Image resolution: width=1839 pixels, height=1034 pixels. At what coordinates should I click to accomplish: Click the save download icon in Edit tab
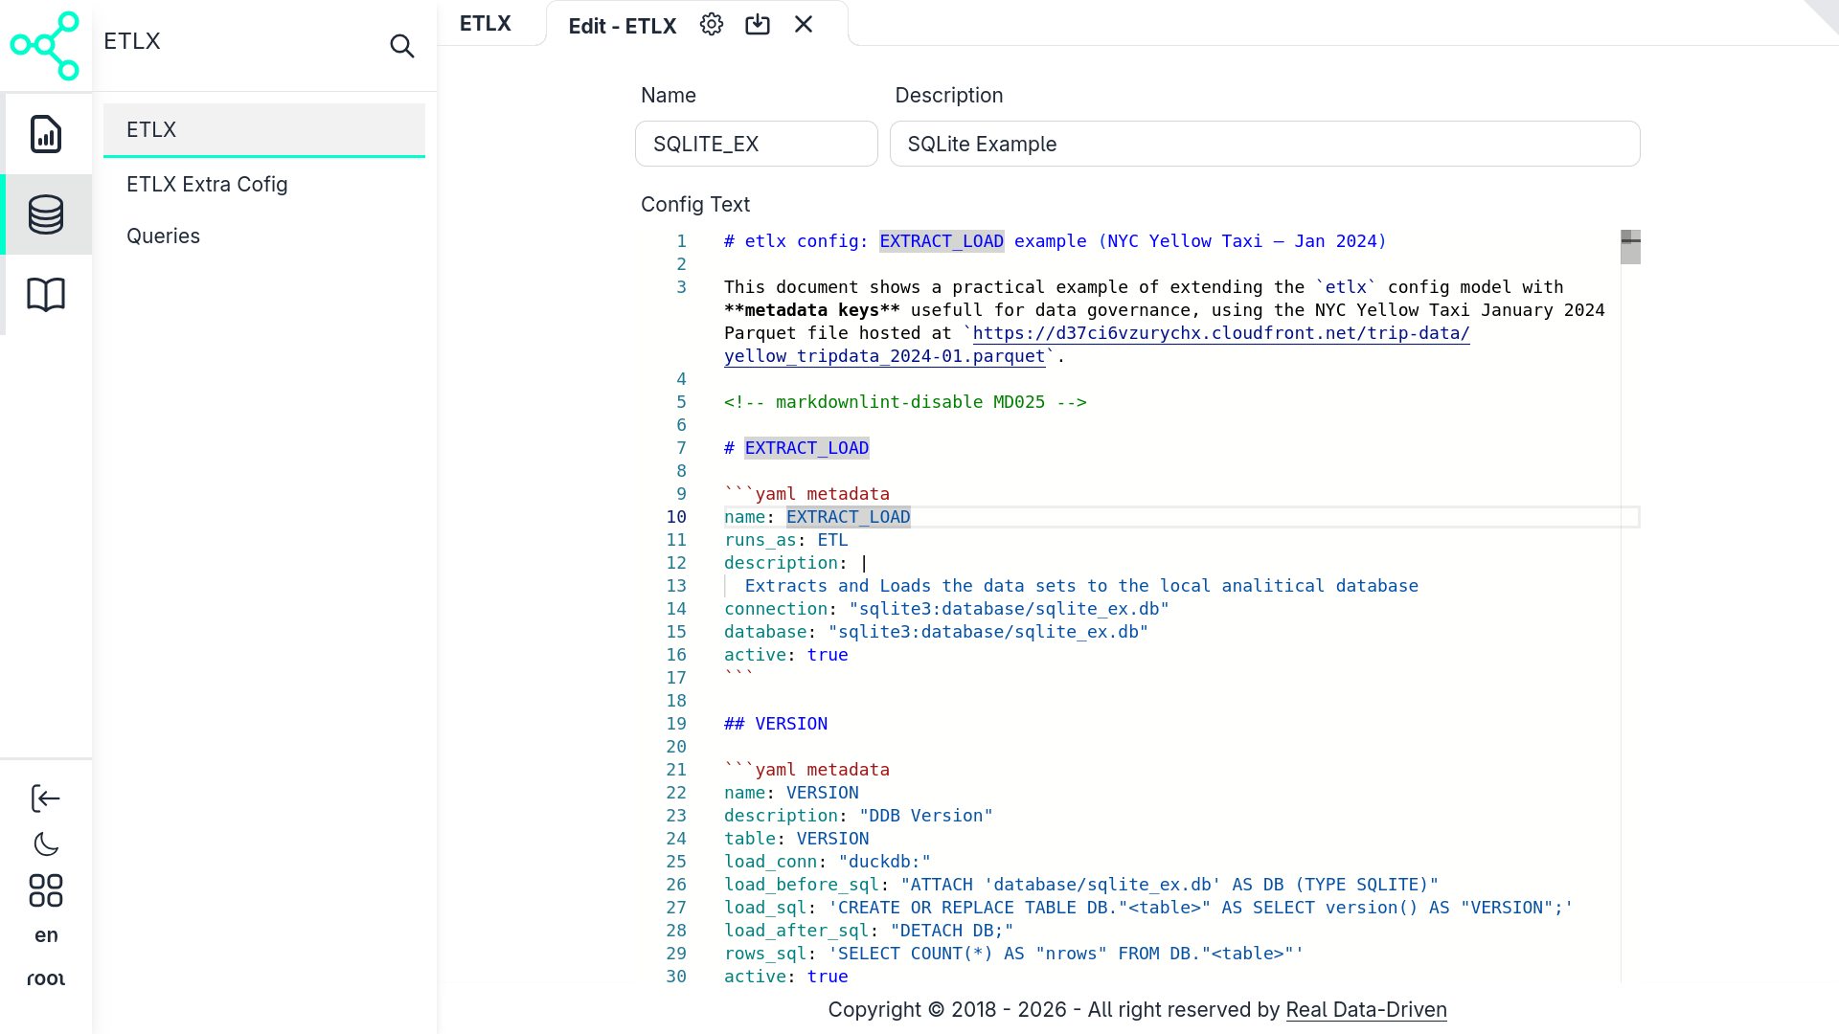pos(758,25)
